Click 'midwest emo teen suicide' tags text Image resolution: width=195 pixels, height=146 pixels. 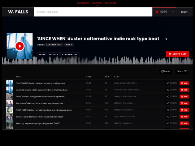[x=127, y=90]
